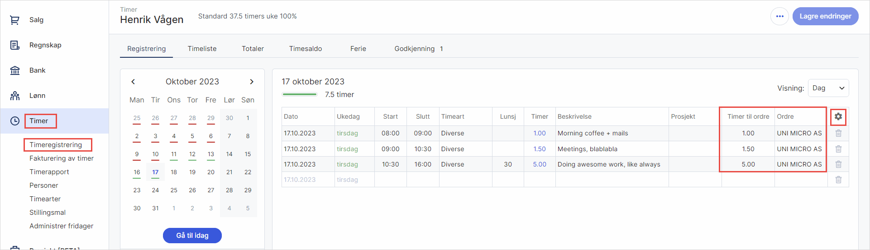The width and height of the screenshot is (870, 250).
Task: Open the Bank building icon
Action: point(15,70)
